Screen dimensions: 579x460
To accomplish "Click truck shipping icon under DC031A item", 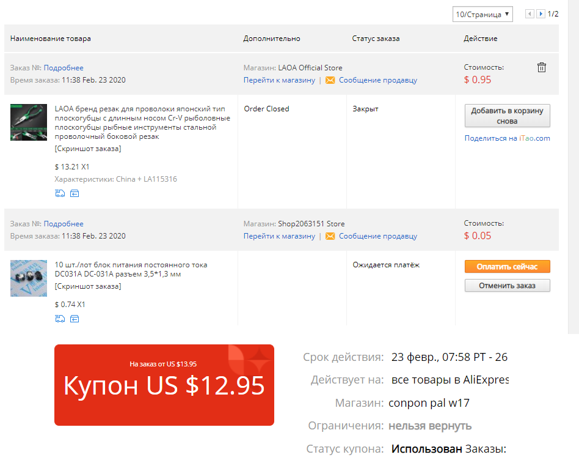I will point(60,319).
